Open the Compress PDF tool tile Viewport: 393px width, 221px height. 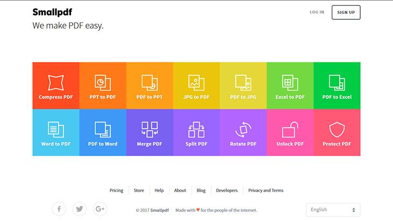pyautogui.click(x=56, y=85)
